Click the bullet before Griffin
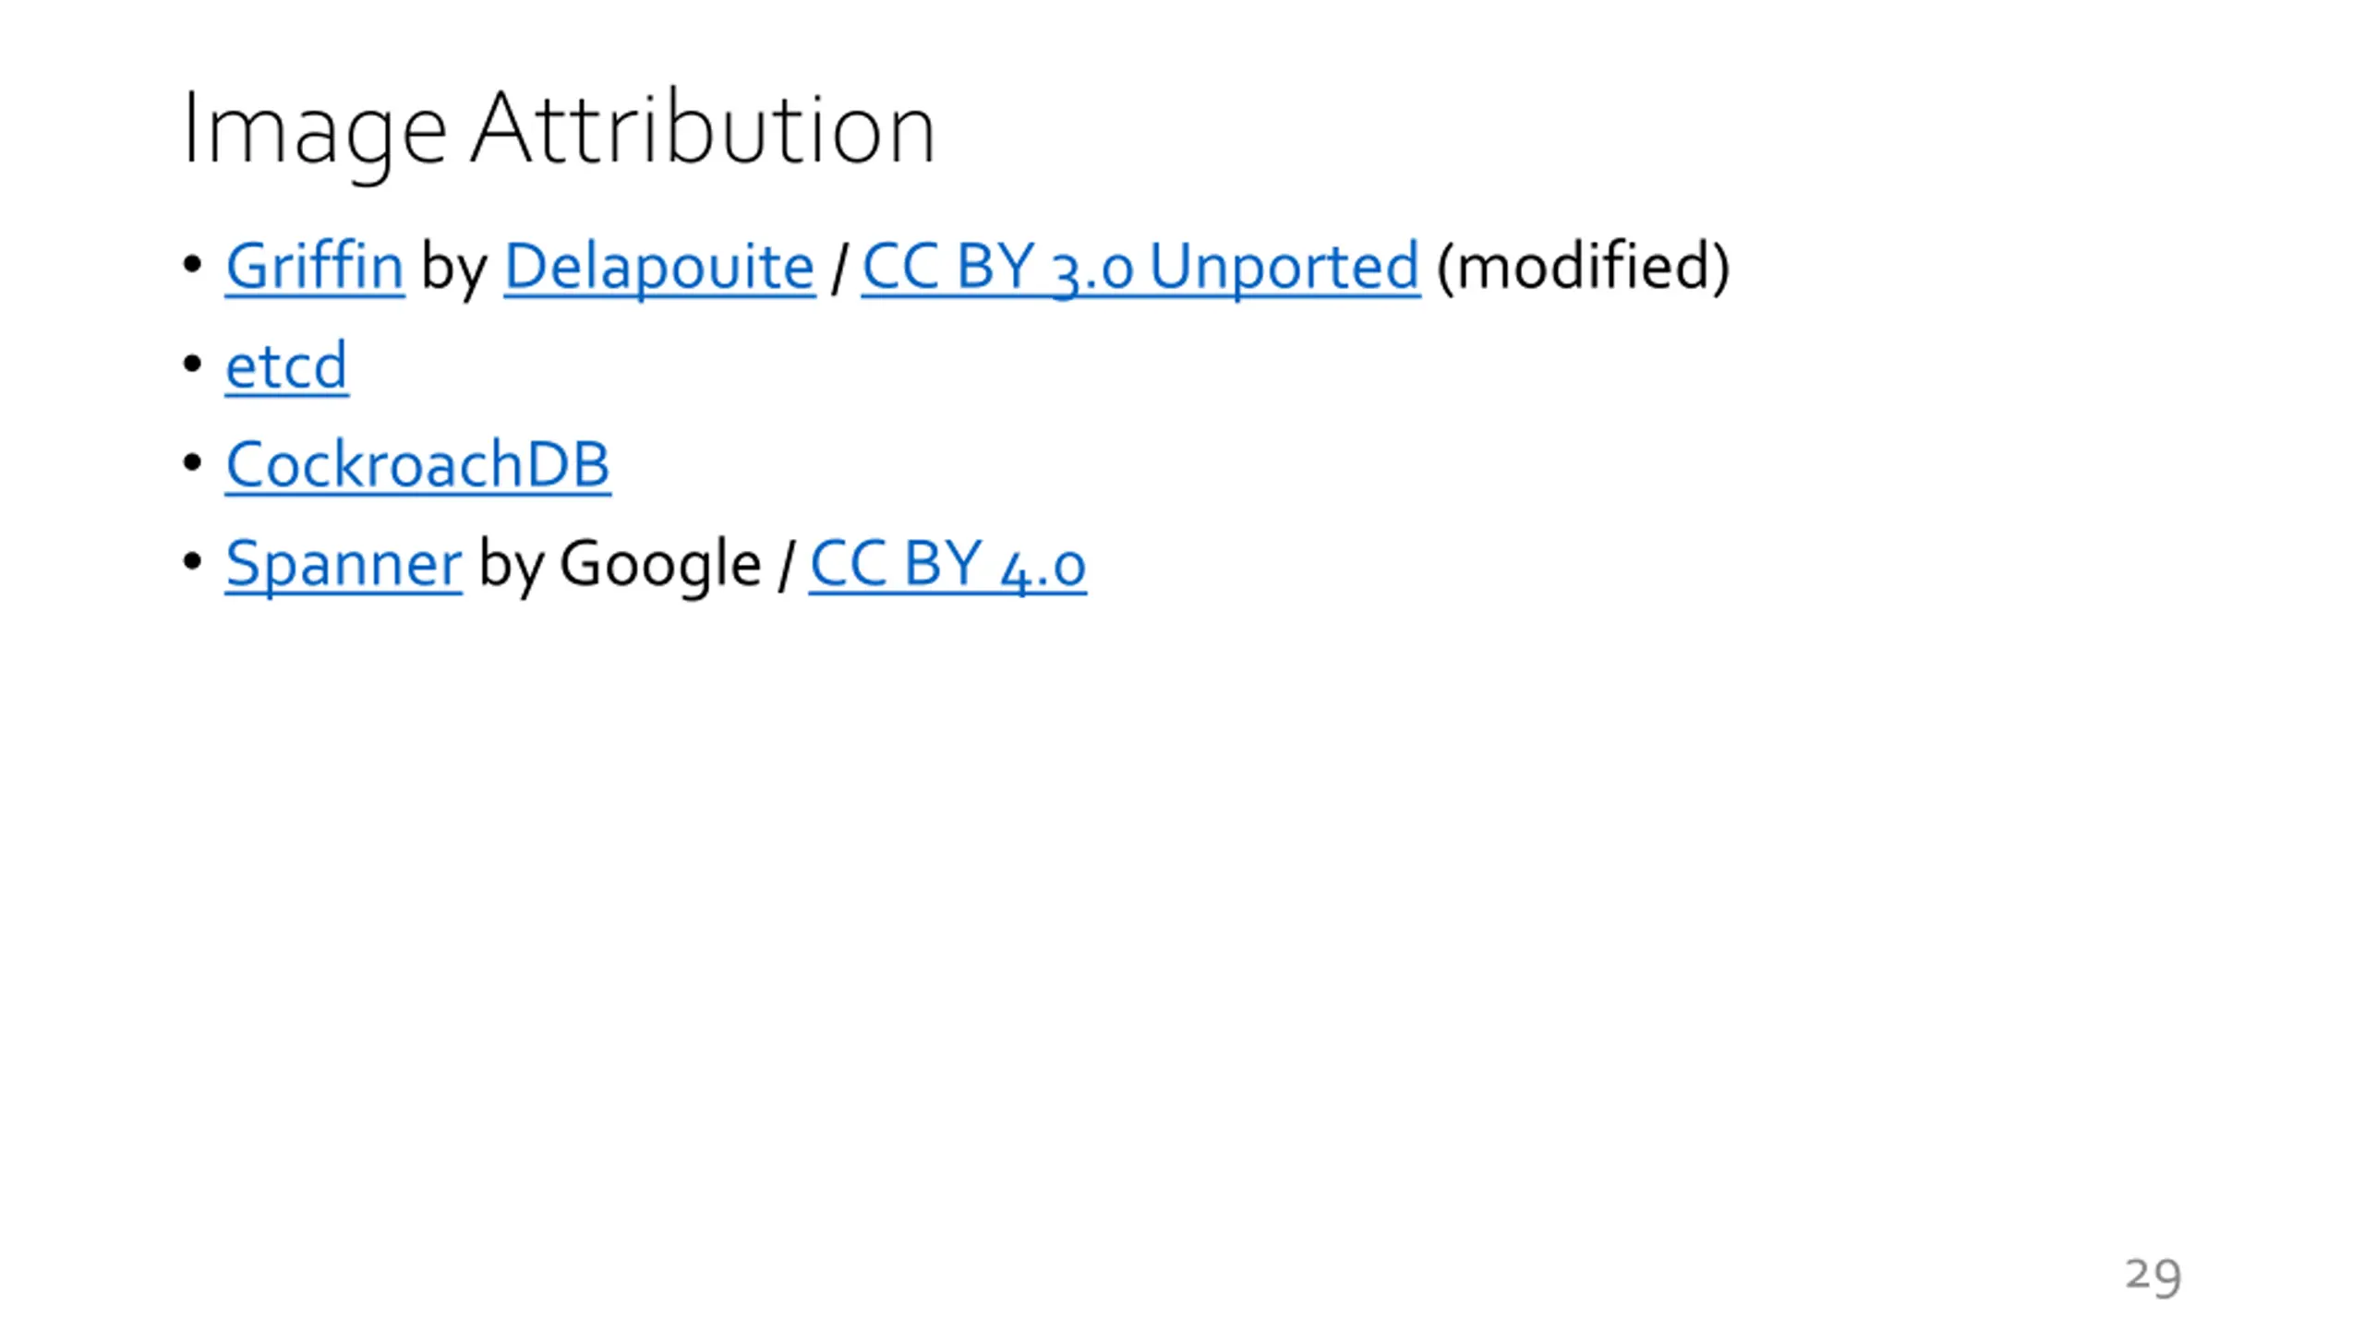 click(192, 266)
